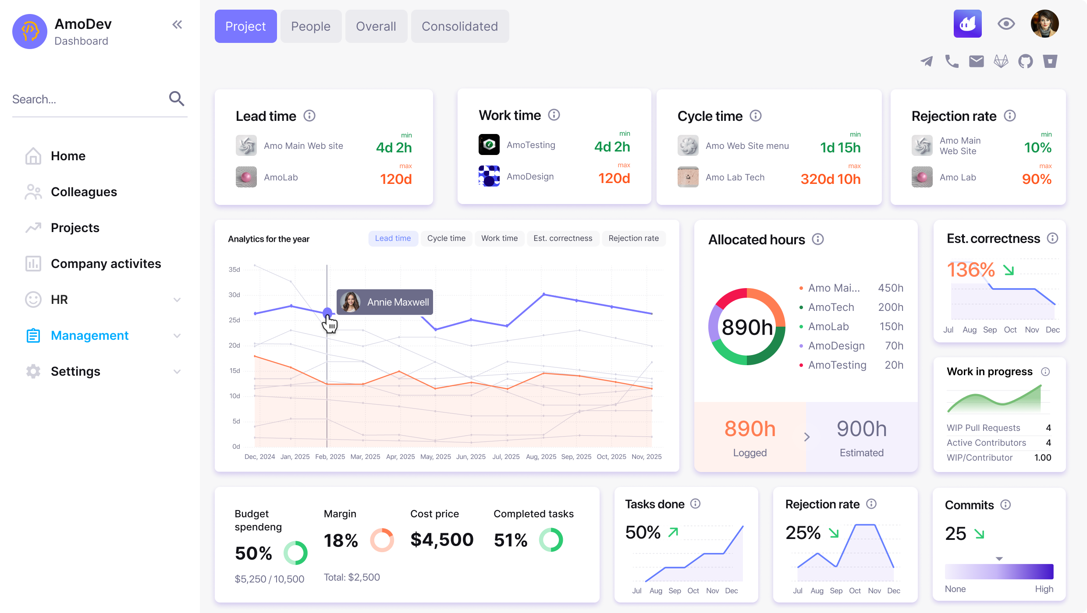Screen dimensions: 1087x613
Task: Select Work time chart filter
Action: coord(499,238)
